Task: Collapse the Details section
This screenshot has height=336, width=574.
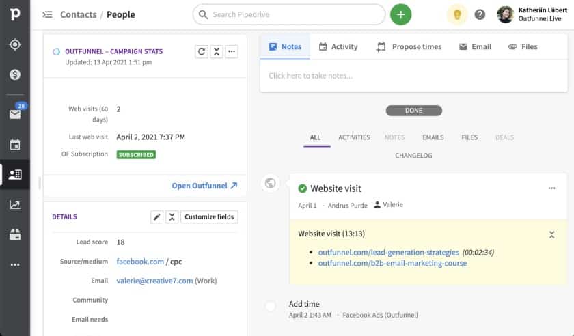Action: [x=172, y=216]
